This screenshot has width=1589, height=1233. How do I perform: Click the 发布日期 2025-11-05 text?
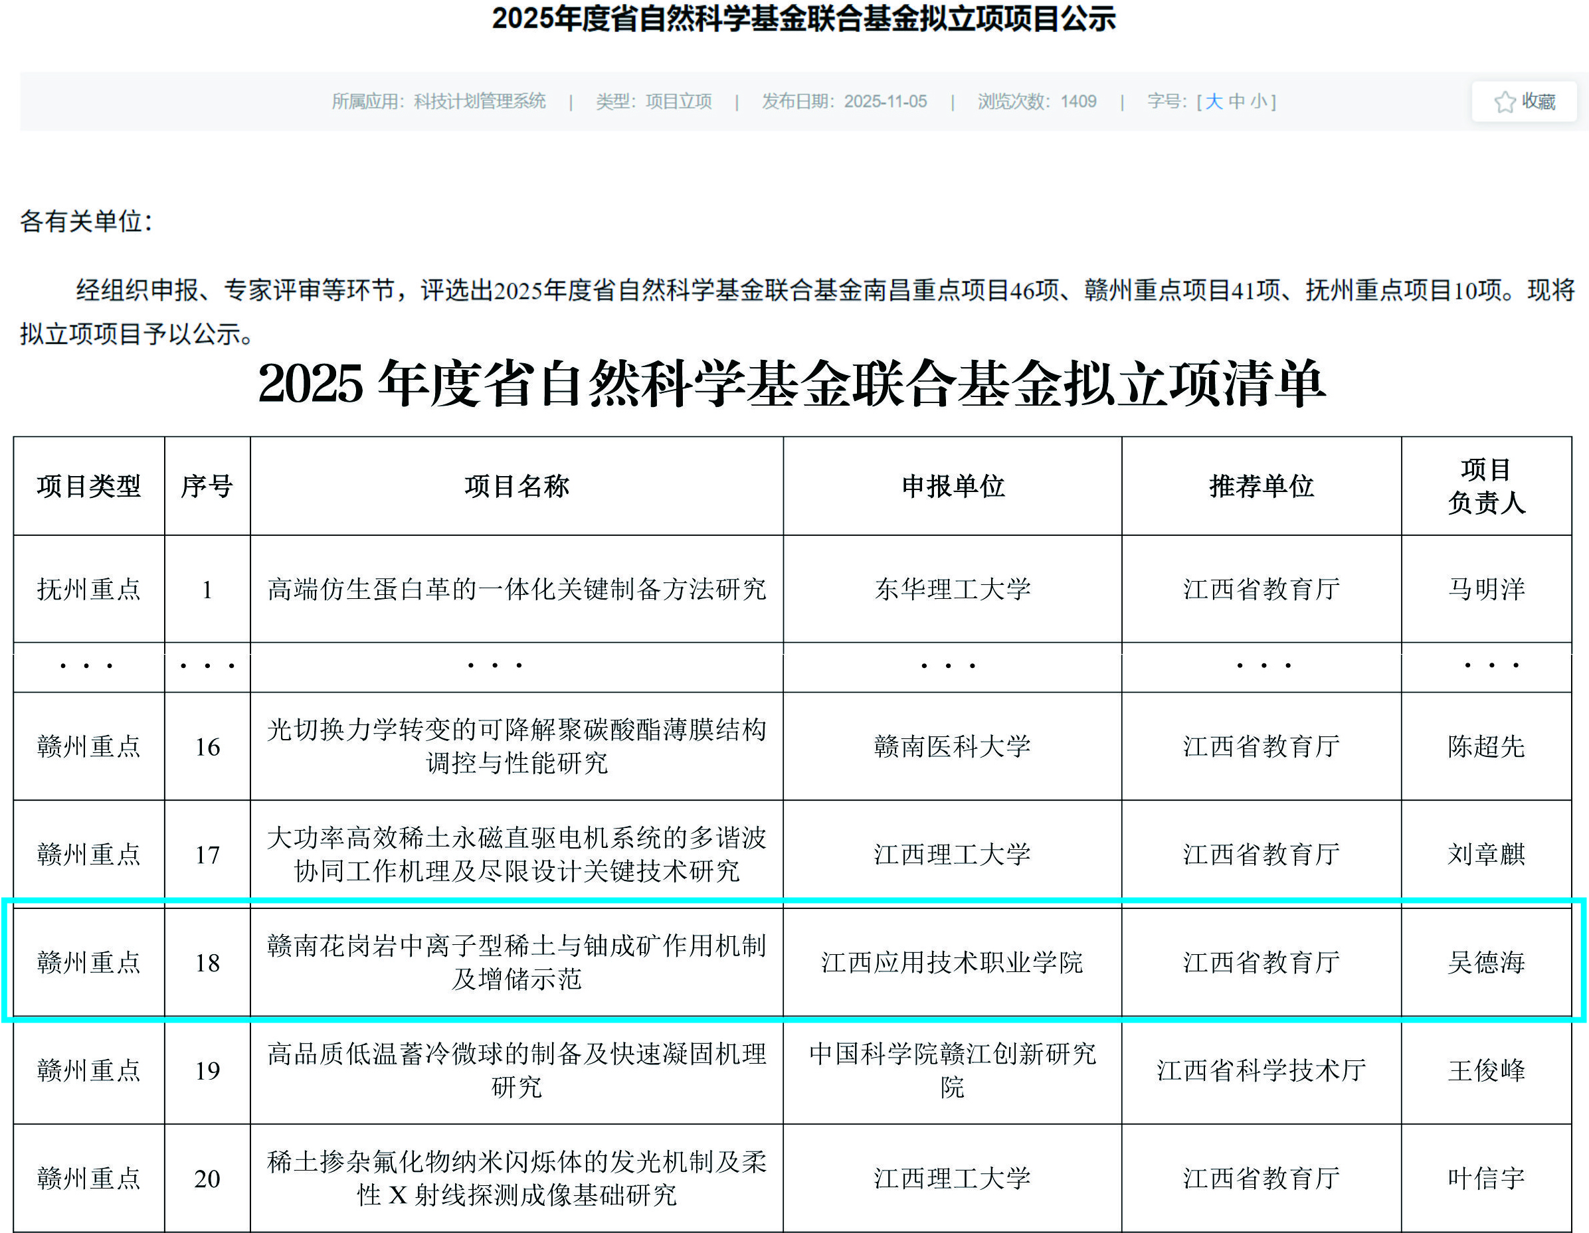[844, 102]
